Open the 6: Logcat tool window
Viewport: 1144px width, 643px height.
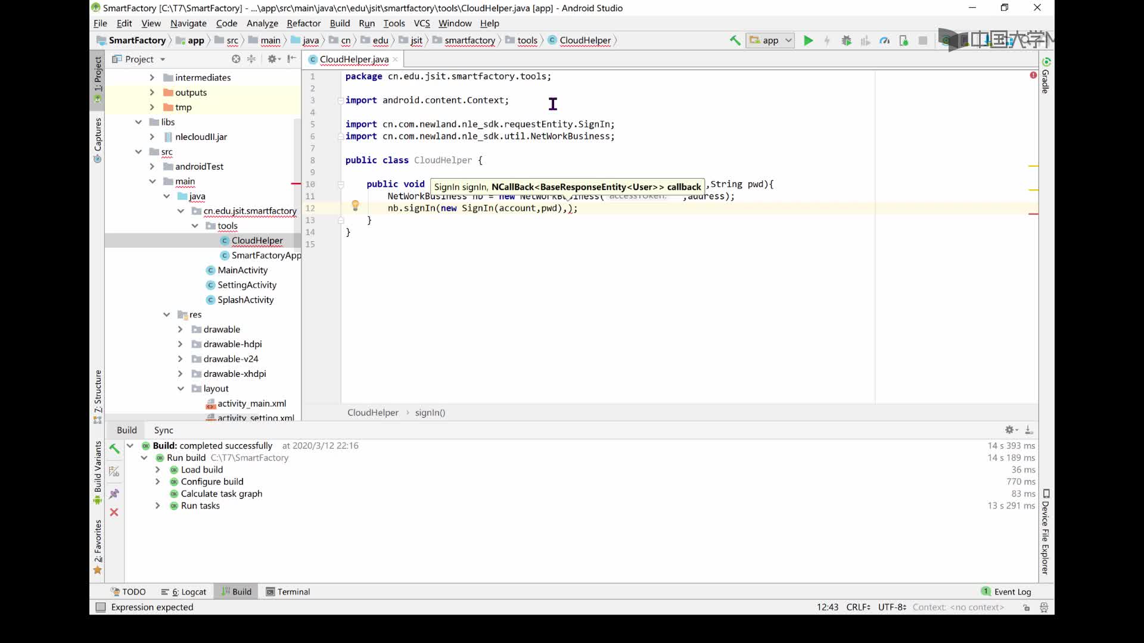184,592
